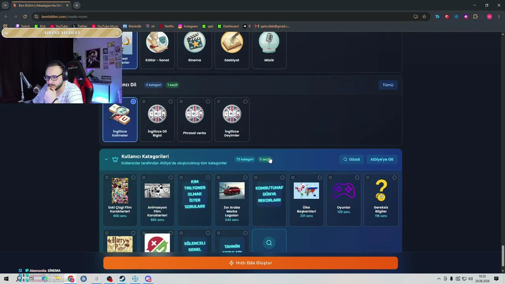Show info icon on Animasyon Film Karakterleri card
Image resolution: width=505 pixels, height=284 pixels.
tap(144, 177)
